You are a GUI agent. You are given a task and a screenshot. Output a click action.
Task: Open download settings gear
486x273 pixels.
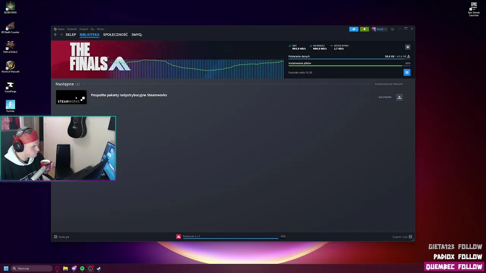point(408,47)
